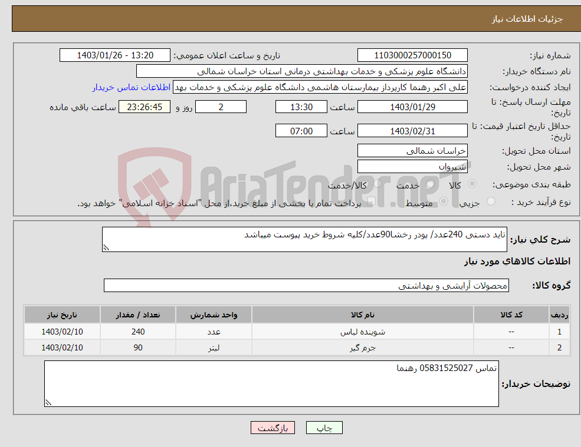Click the deadline time field 13:30

coord(301,107)
